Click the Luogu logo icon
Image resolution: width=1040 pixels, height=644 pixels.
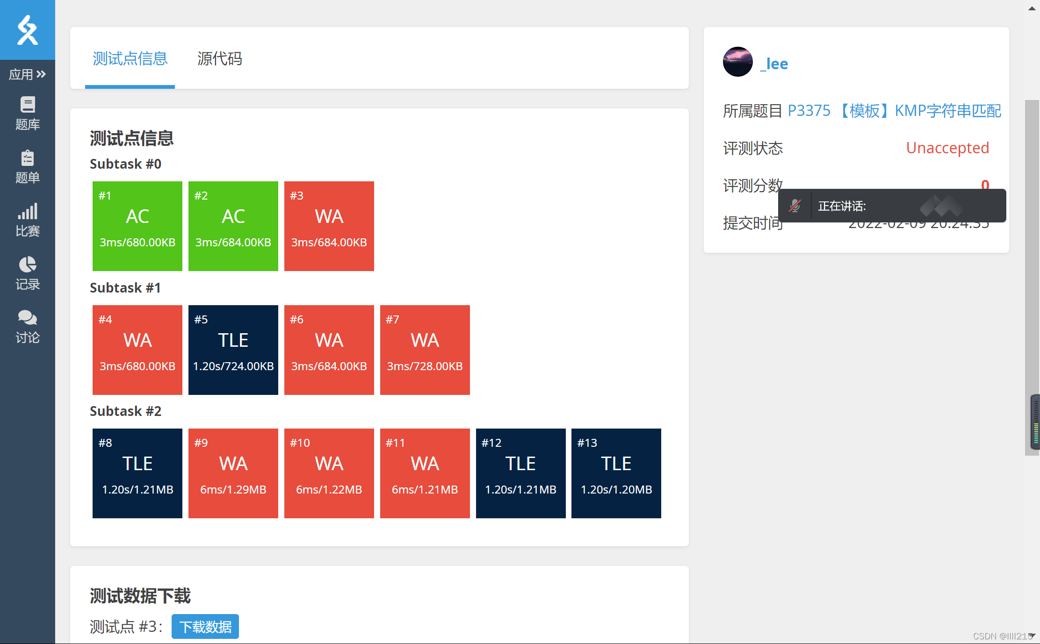click(x=27, y=30)
